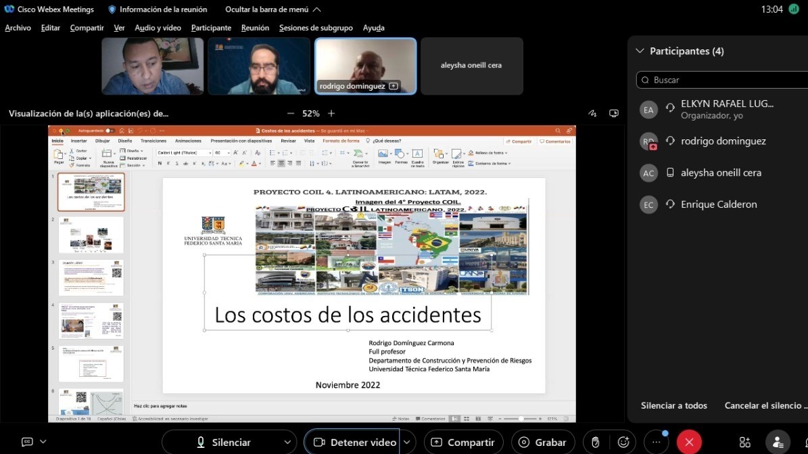Click Cancelar el silencio button
Screen dimensions: 808x454
pyautogui.click(x=766, y=405)
